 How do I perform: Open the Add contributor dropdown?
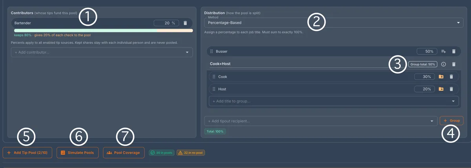102,52
